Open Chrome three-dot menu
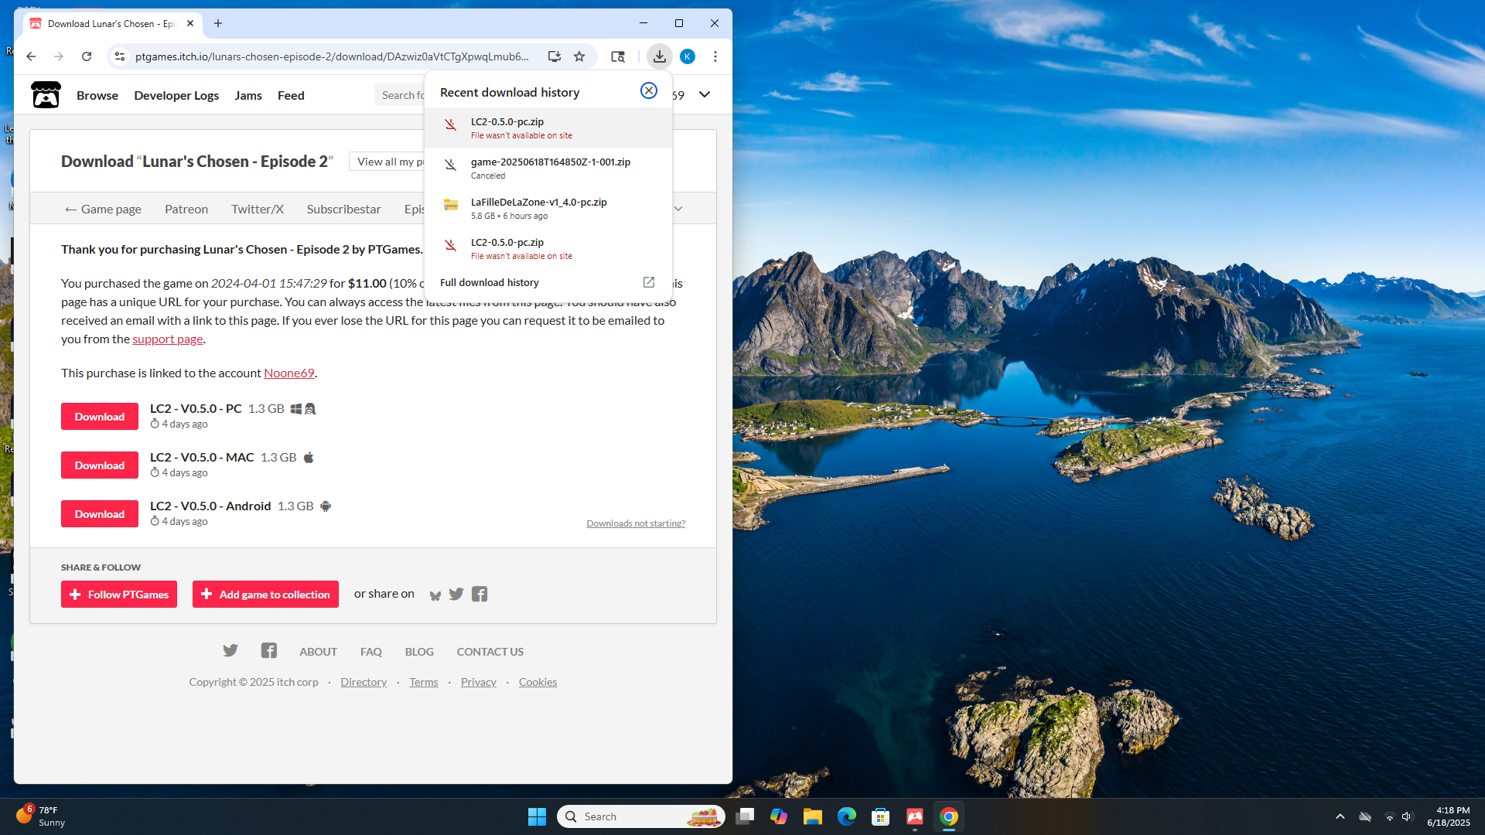Viewport: 1485px width, 835px height. coord(715,56)
